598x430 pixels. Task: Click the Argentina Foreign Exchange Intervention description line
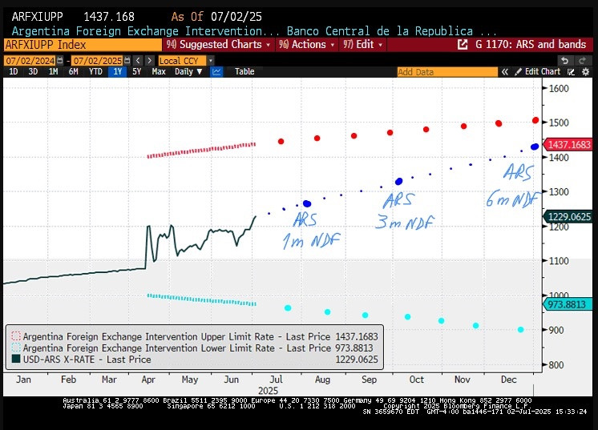point(253,31)
